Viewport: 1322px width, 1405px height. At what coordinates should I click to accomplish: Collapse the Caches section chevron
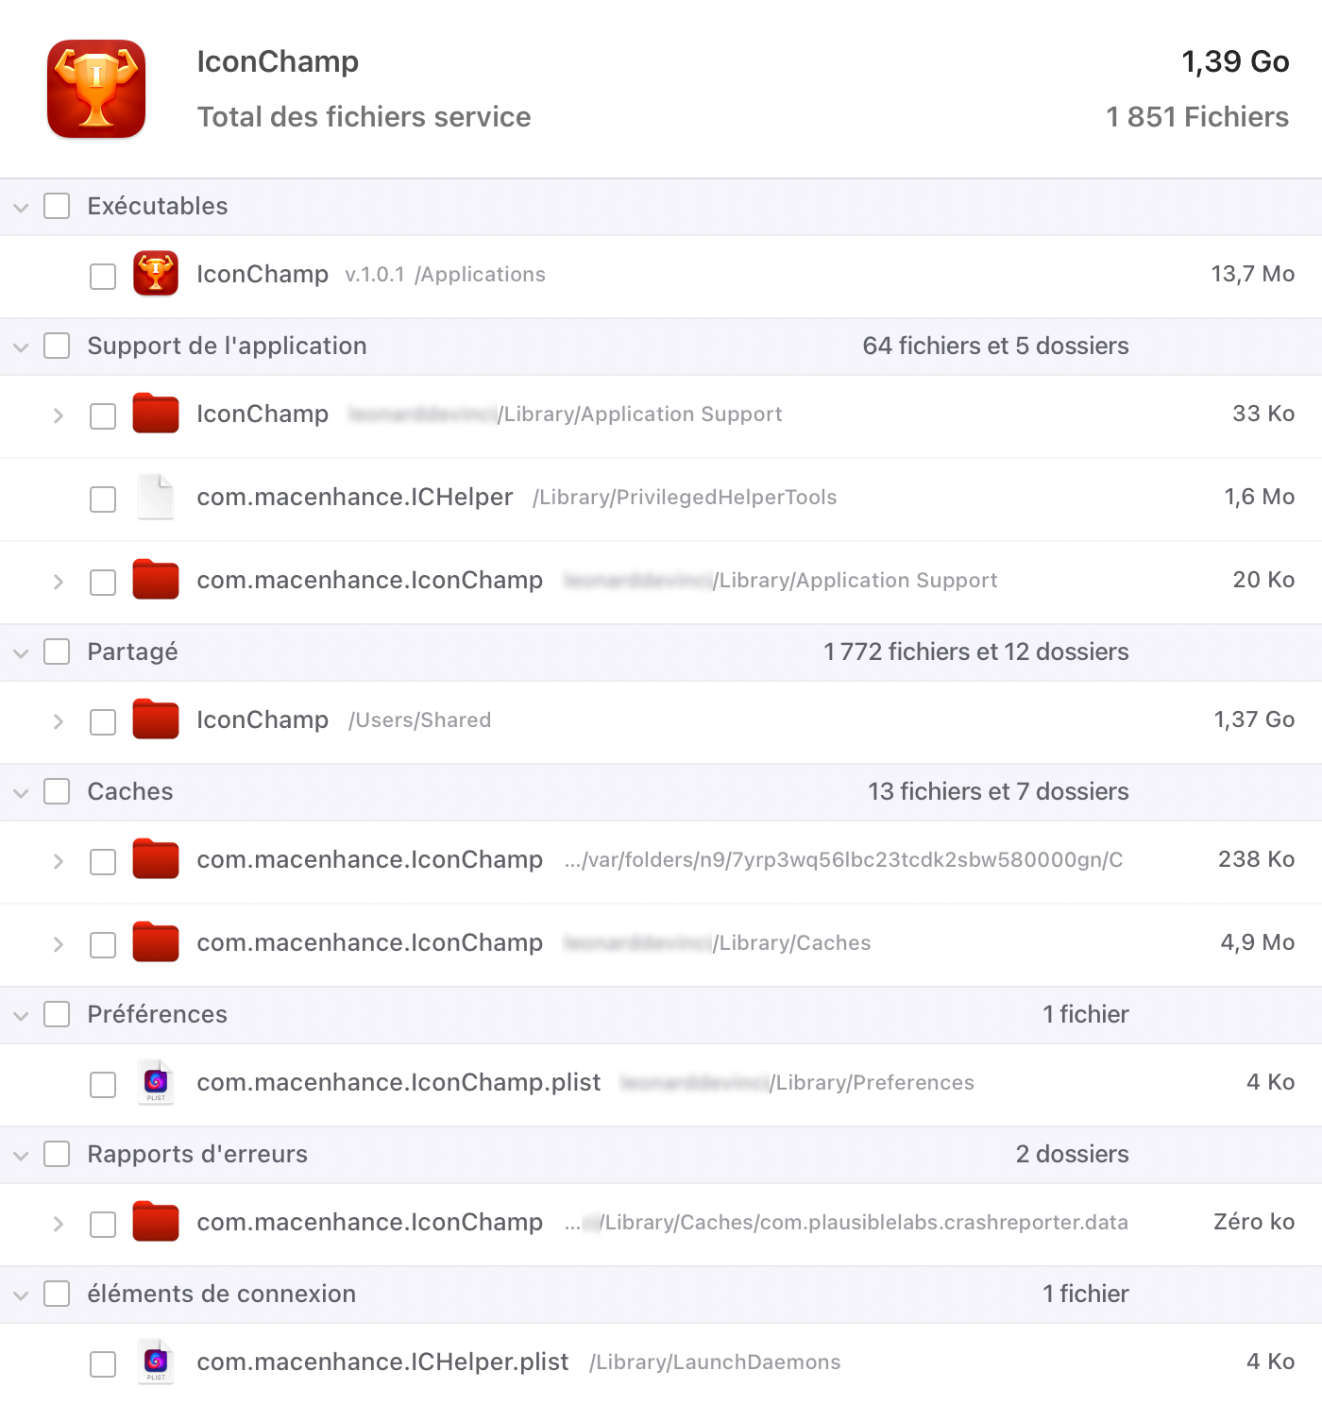[21, 792]
